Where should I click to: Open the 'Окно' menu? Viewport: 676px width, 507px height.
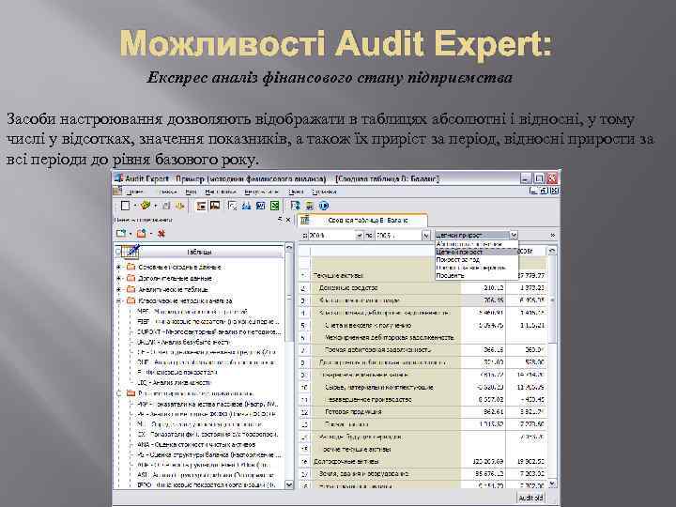click(x=296, y=192)
